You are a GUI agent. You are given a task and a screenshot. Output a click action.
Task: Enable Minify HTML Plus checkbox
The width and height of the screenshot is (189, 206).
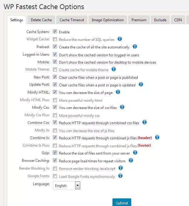click(x=55, y=100)
